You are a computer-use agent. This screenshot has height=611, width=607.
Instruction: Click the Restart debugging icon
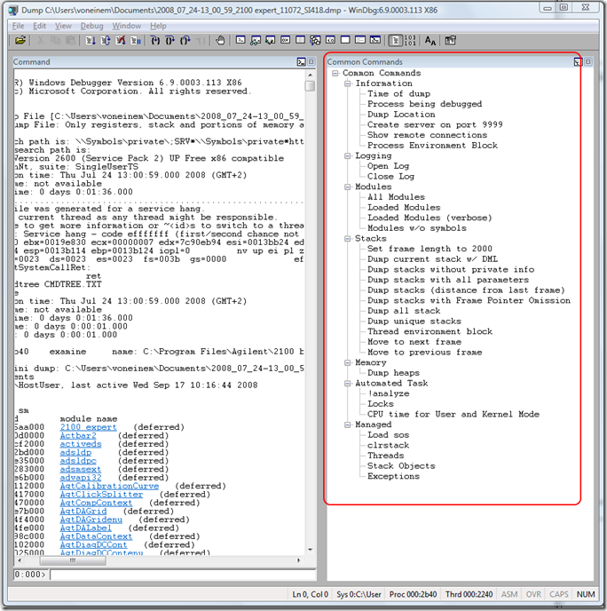(x=105, y=40)
